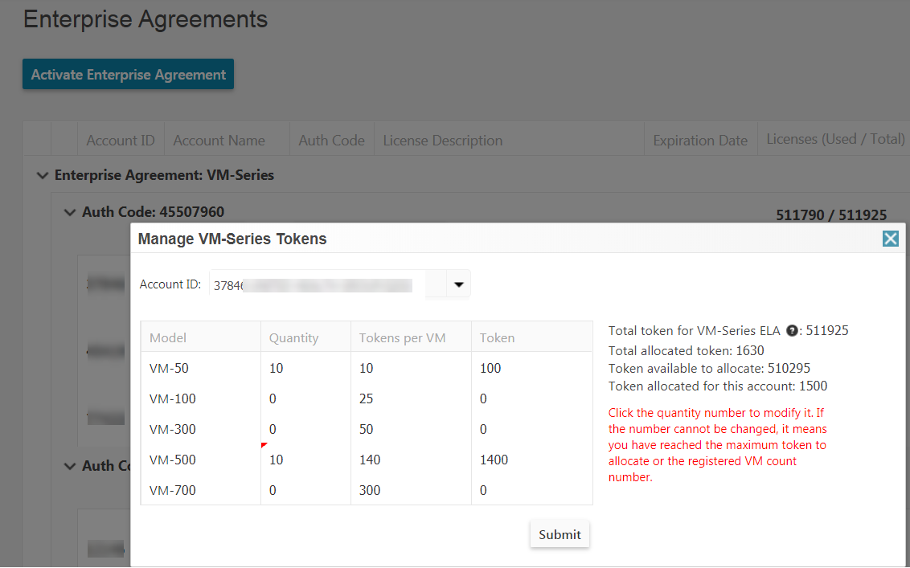Click Total allocated token: 1630 text
910x568 pixels.
(x=686, y=350)
